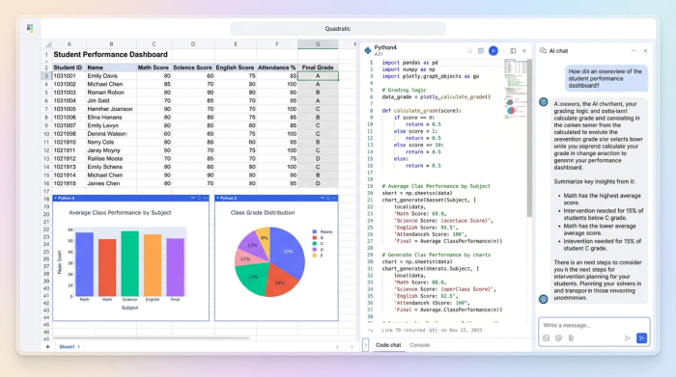Click the blue Math bar in chart
The image size is (676, 377).
coord(85,264)
